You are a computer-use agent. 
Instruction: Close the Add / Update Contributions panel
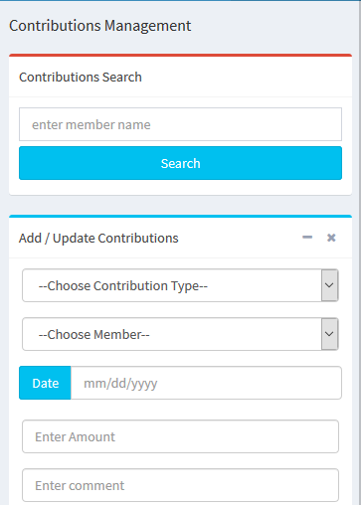point(331,238)
